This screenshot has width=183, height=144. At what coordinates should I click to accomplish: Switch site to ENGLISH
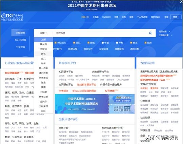pos(106,17)
